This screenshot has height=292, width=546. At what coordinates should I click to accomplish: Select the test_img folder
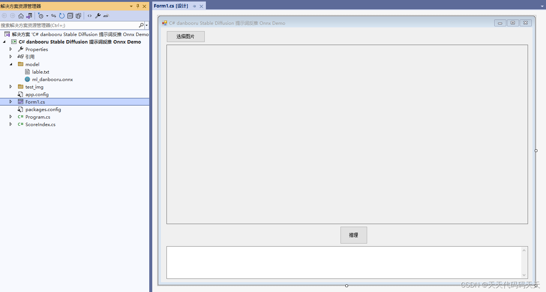34,87
